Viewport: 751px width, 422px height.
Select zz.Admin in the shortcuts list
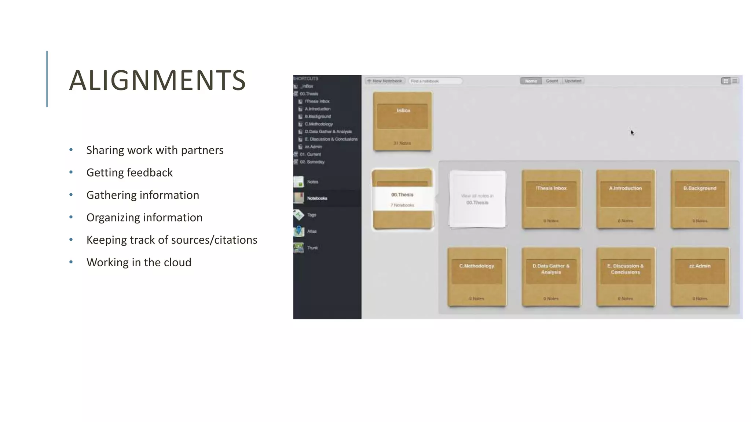313,147
